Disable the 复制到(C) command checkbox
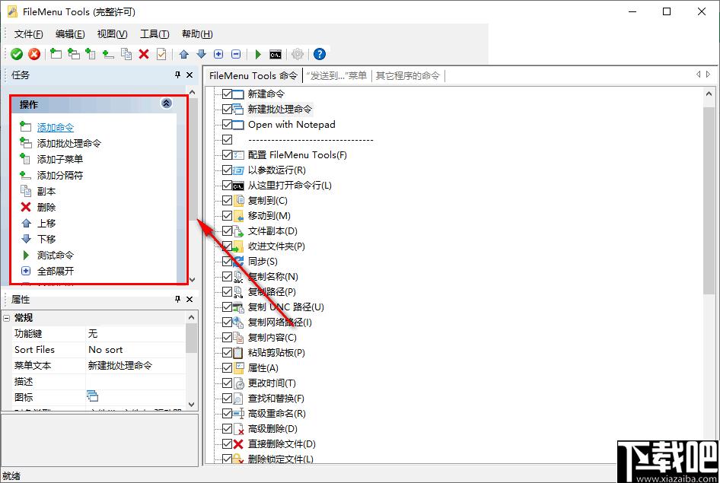The height and width of the screenshot is (483, 720). (x=225, y=200)
